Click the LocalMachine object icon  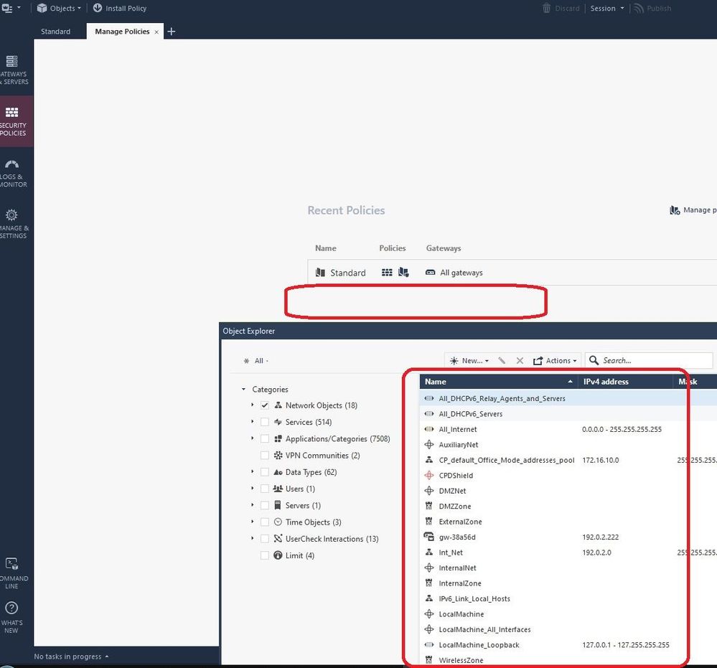pos(429,614)
